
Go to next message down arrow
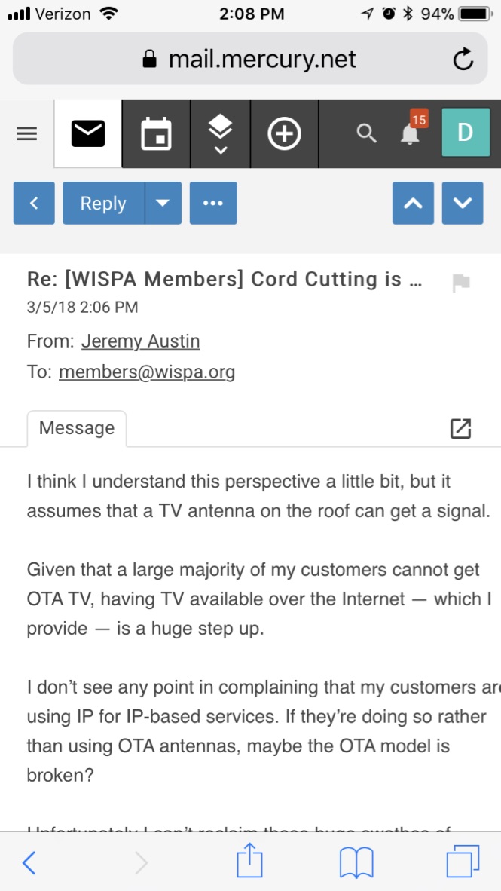pyautogui.click(x=462, y=204)
